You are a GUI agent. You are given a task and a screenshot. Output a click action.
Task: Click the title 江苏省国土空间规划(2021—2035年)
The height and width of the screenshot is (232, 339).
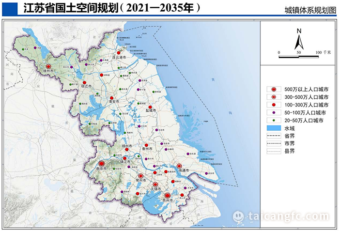coord(112,8)
